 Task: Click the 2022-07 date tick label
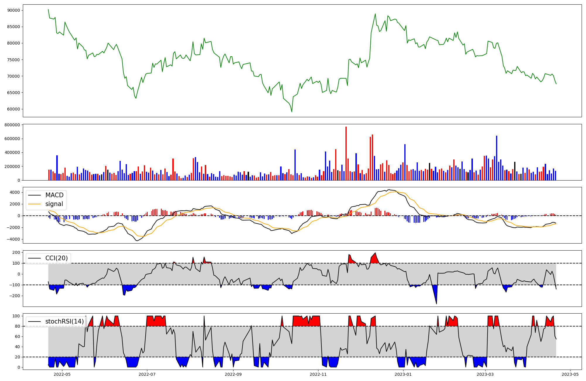coord(147,374)
